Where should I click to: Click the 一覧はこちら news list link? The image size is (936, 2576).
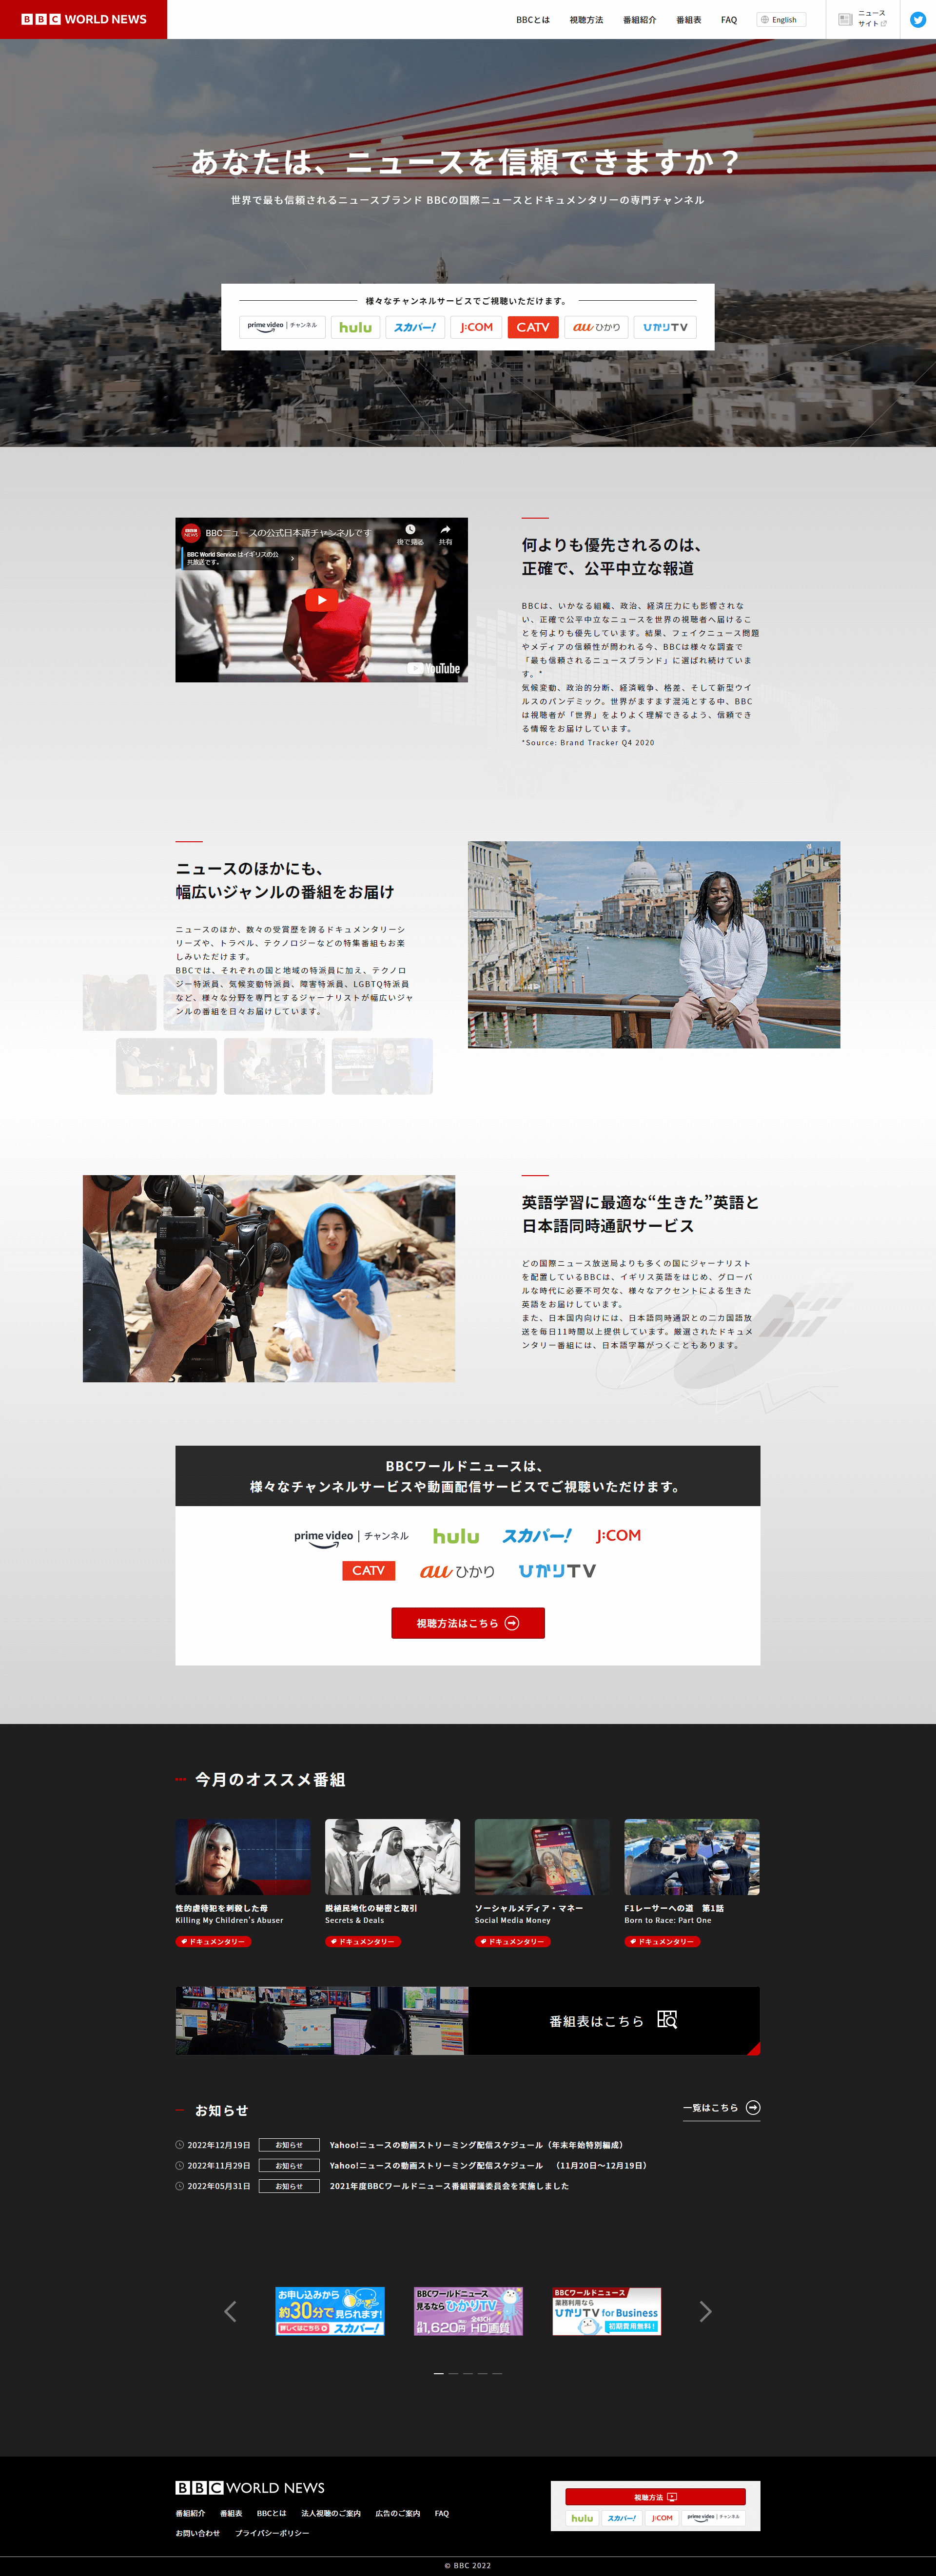coord(721,2108)
